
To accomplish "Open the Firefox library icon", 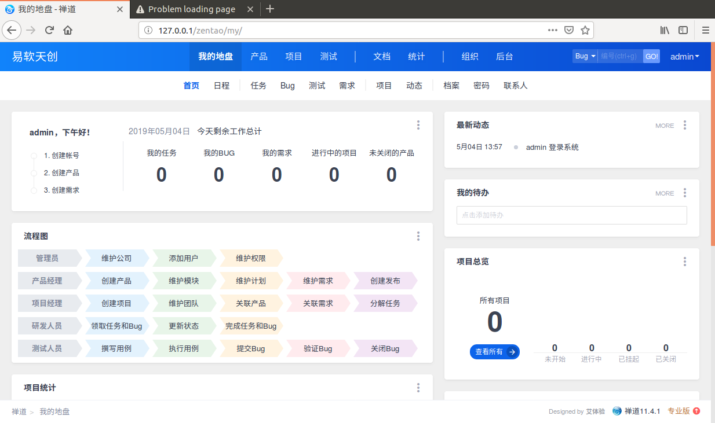I will click(665, 30).
